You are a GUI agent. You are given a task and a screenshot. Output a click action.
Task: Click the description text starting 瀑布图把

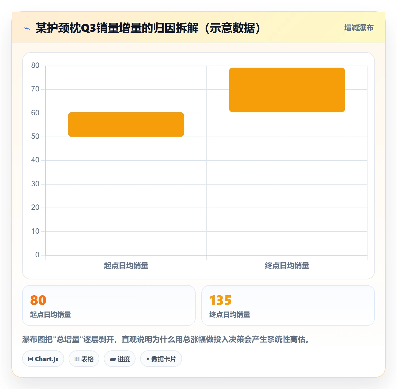click(166, 339)
